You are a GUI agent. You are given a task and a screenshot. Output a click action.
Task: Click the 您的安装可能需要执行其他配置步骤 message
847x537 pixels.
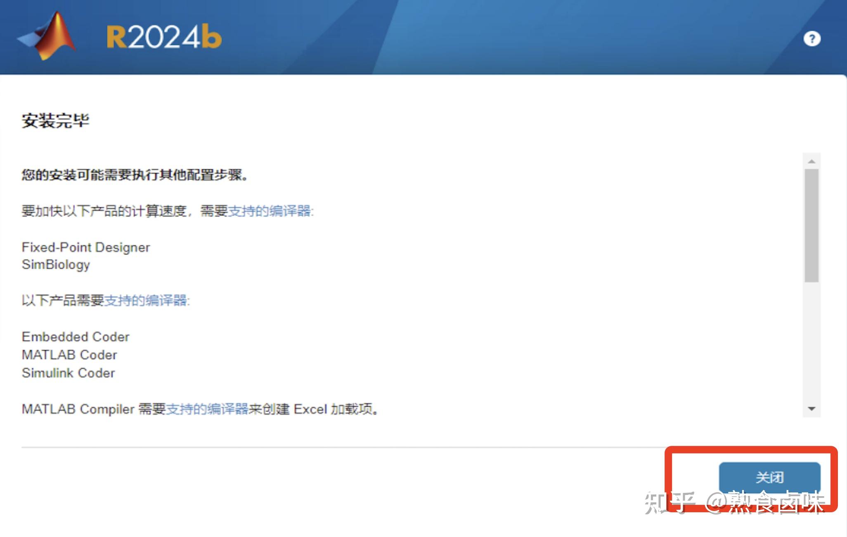(135, 174)
